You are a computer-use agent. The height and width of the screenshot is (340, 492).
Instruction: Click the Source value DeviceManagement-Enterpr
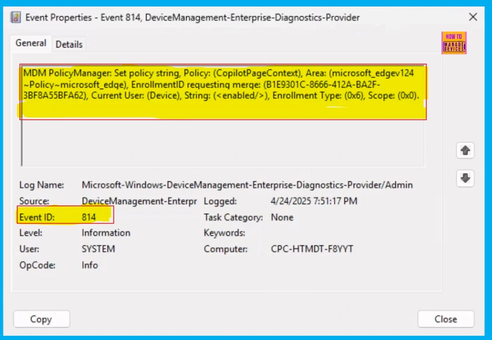pyautogui.click(x=139, y=201)
